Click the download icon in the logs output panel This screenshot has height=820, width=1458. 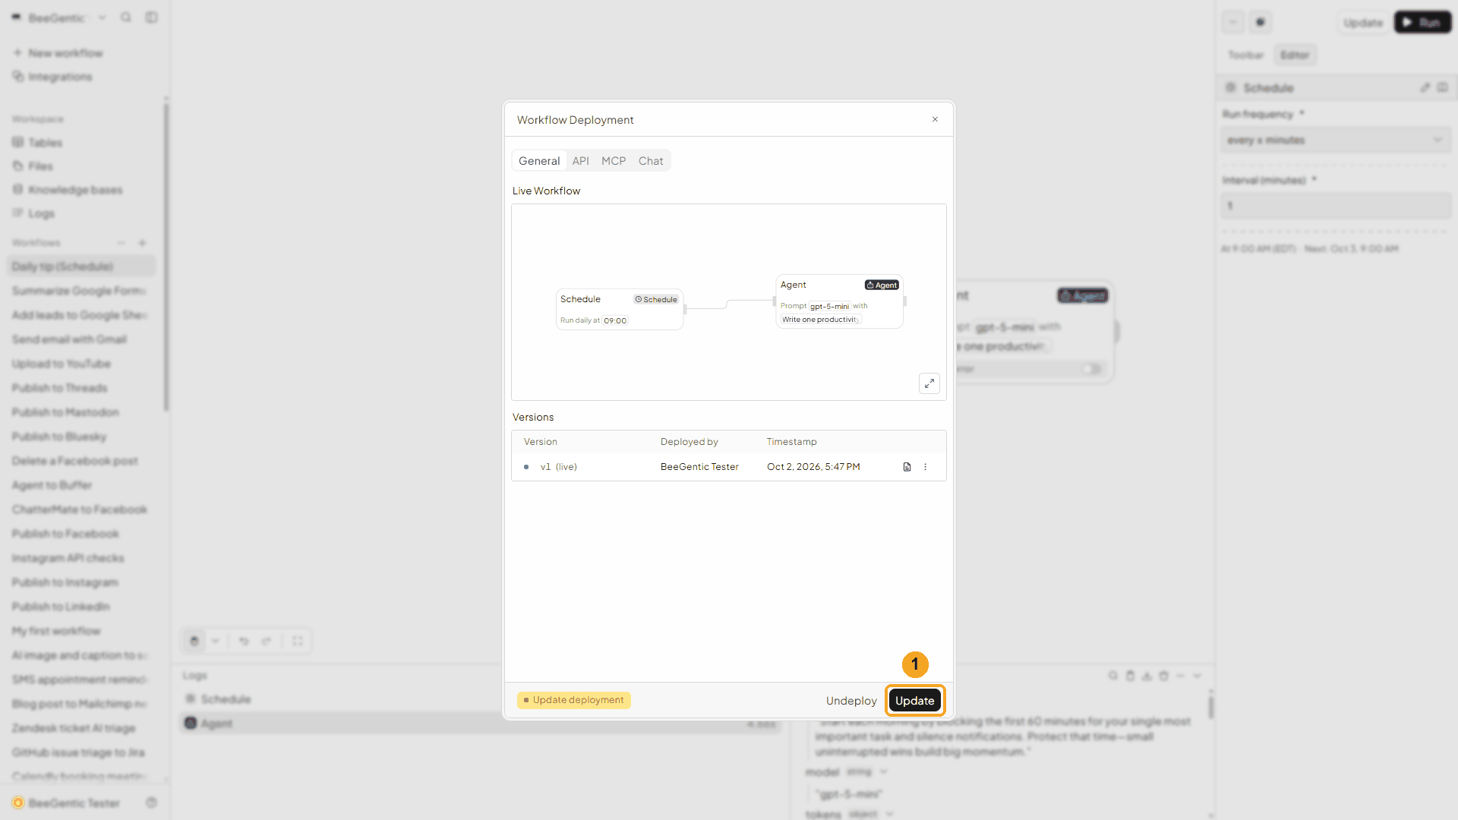(1147, 676)
